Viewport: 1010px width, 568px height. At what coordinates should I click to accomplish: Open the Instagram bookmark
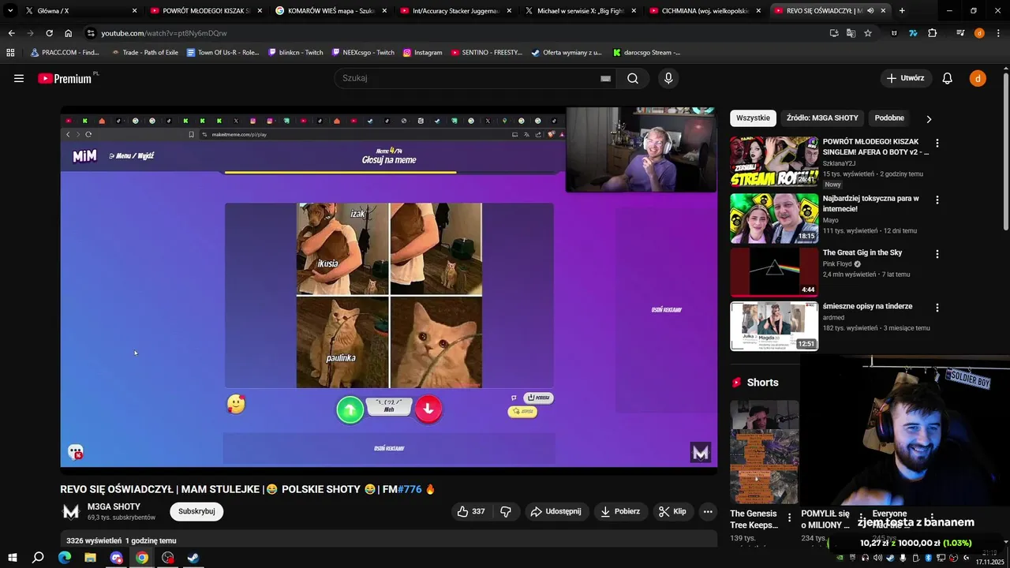coord(422,53)
